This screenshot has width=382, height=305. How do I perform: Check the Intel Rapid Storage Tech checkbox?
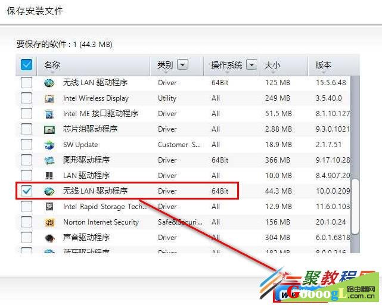[x=26, y=206]
